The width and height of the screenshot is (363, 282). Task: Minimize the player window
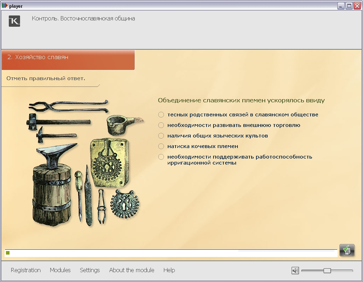click(340, 6)
